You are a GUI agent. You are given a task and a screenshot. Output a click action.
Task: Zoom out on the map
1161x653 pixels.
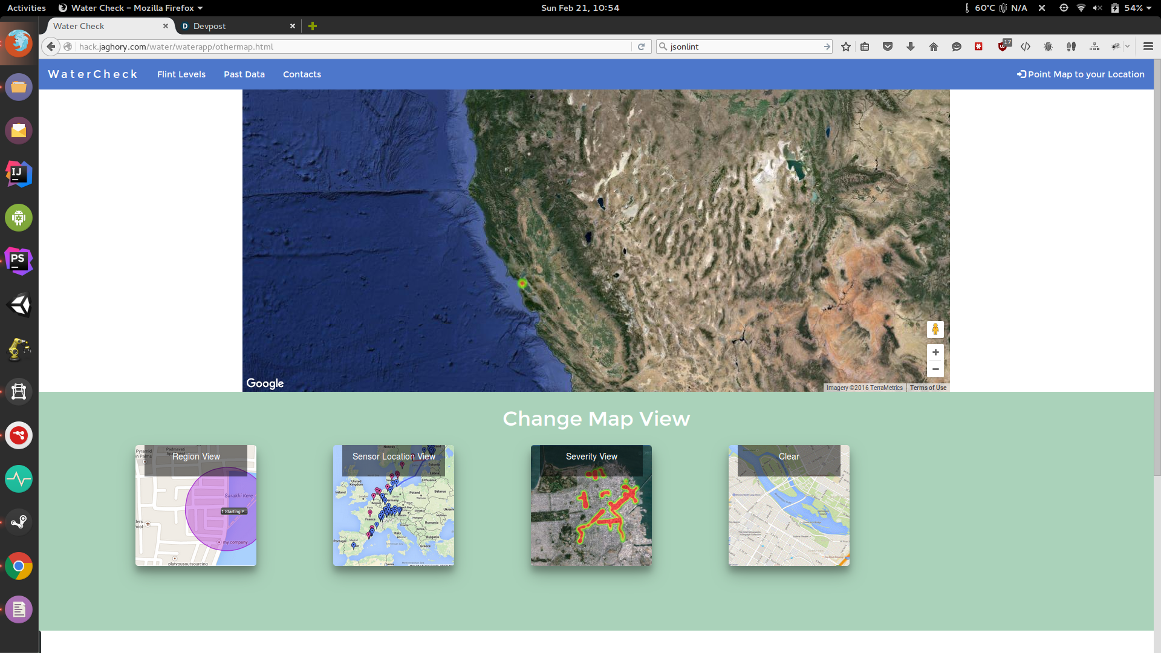tap(935, 369)
